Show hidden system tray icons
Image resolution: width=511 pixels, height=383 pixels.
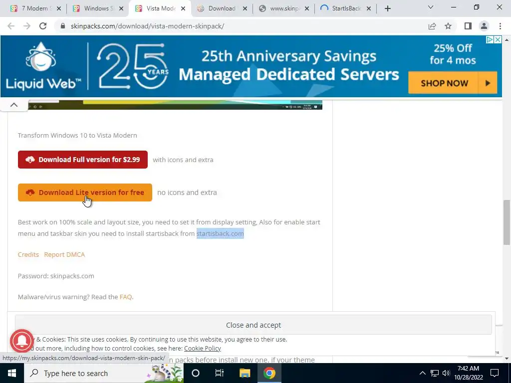coord(422,373)
